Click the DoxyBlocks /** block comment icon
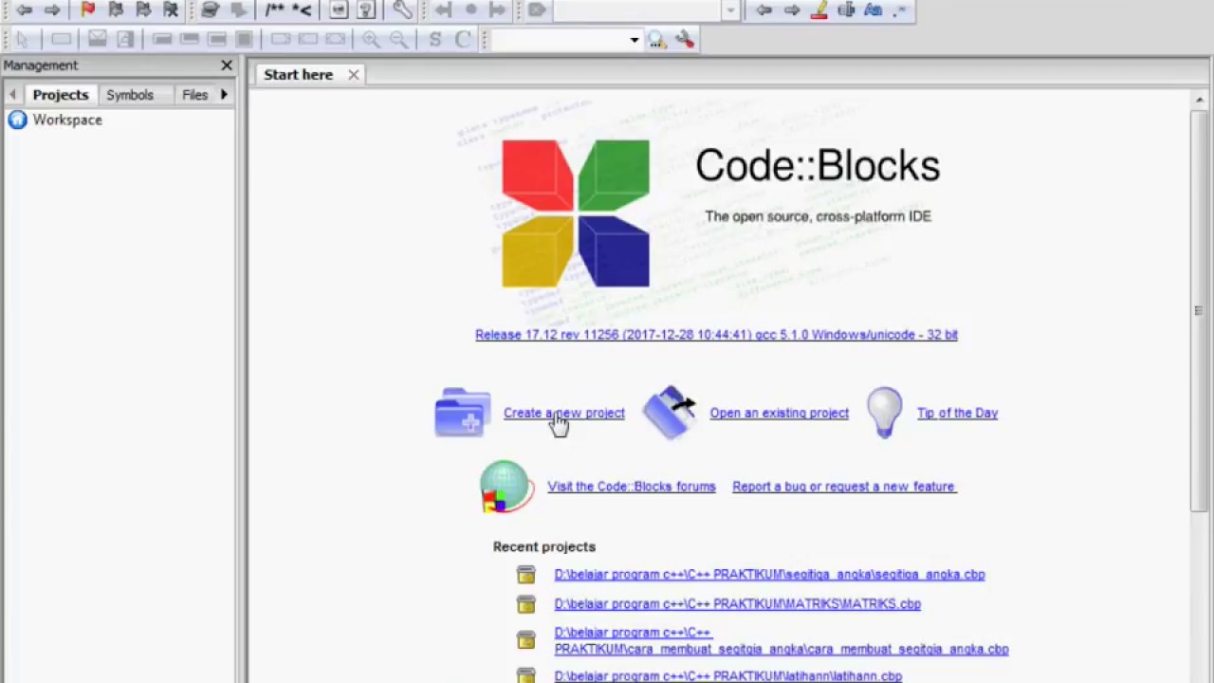This screenshot has width=1214, height=683. pyautogui.click(x=274, y=9)
